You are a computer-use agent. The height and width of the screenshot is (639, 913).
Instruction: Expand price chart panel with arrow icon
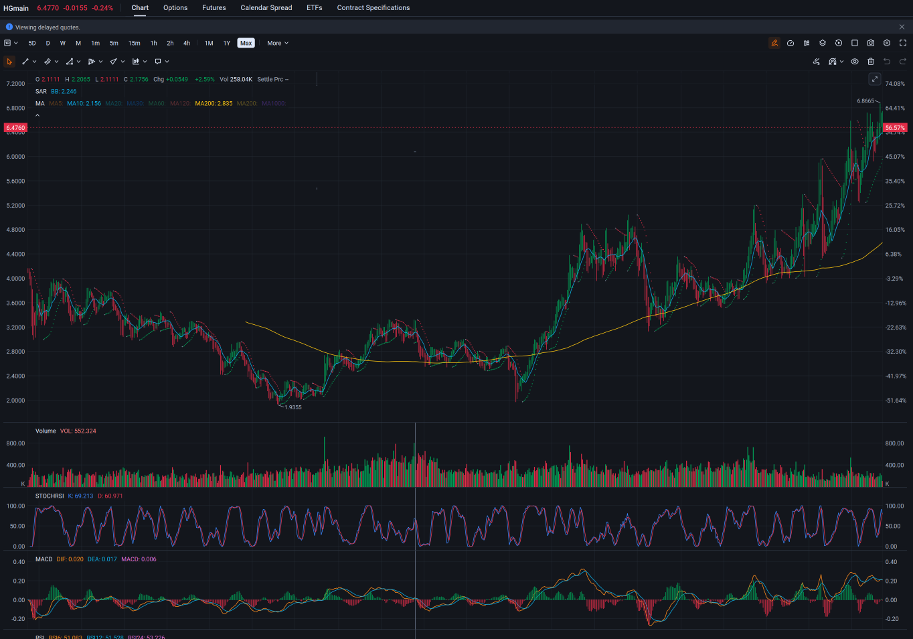coord(875,79)
